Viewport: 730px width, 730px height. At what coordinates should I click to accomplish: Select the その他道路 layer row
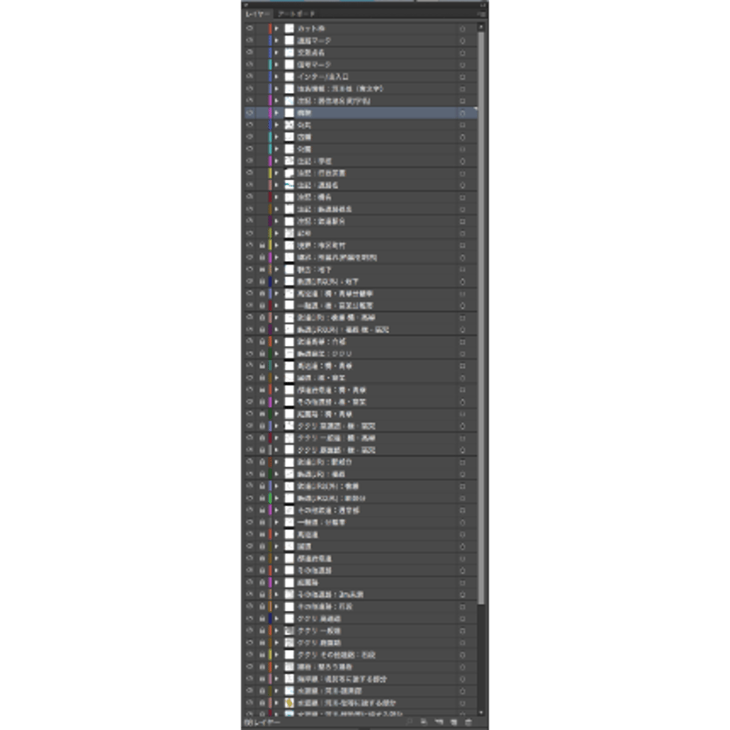(360, 571)
